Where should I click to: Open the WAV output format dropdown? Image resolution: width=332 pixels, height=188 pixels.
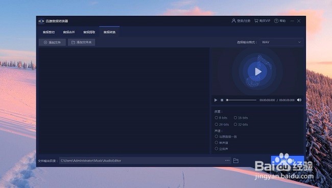(281, 42)
